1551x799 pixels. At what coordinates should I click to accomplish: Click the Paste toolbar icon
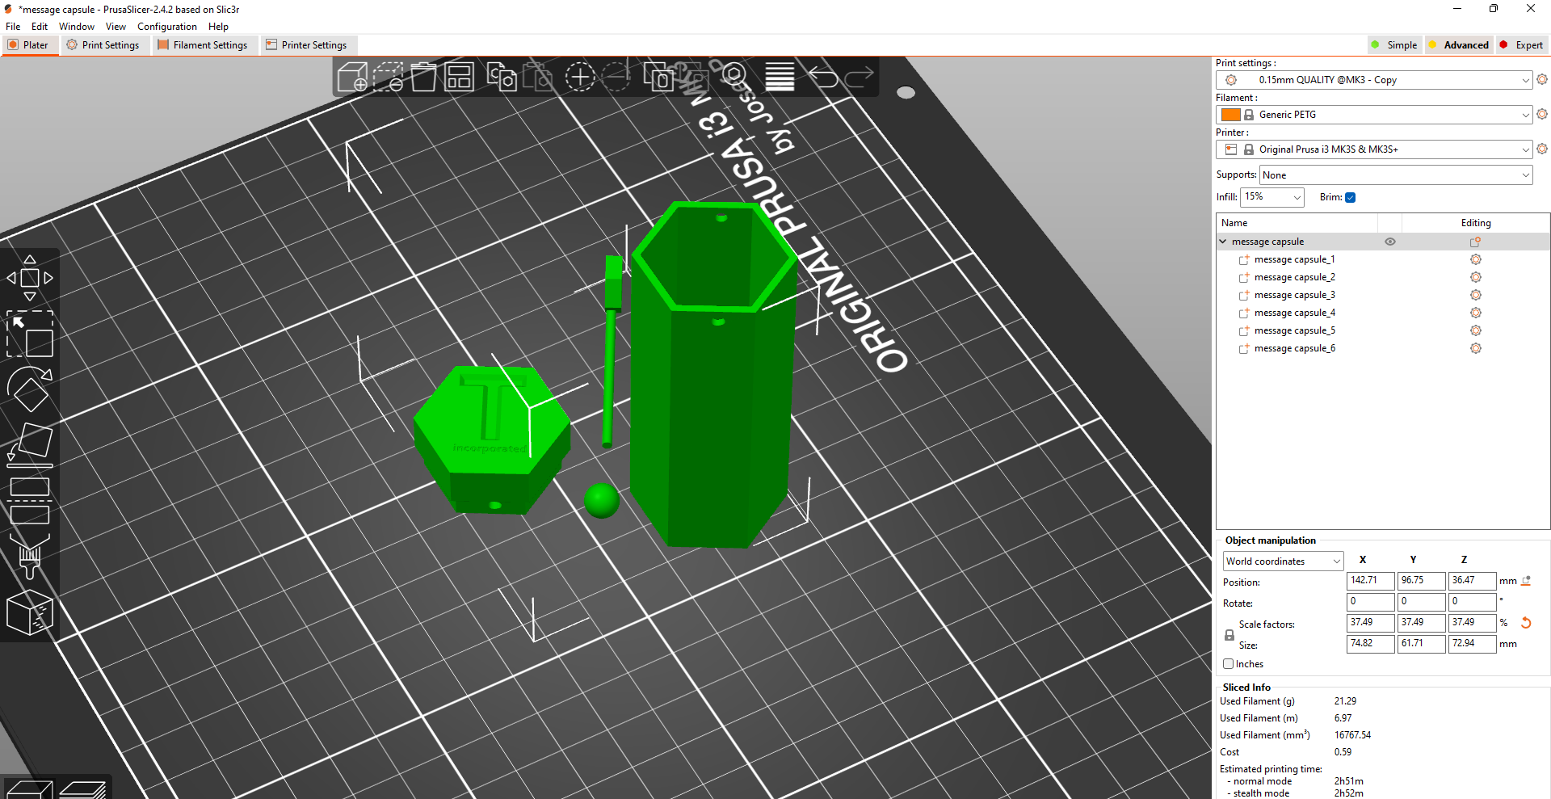(537, 78)
